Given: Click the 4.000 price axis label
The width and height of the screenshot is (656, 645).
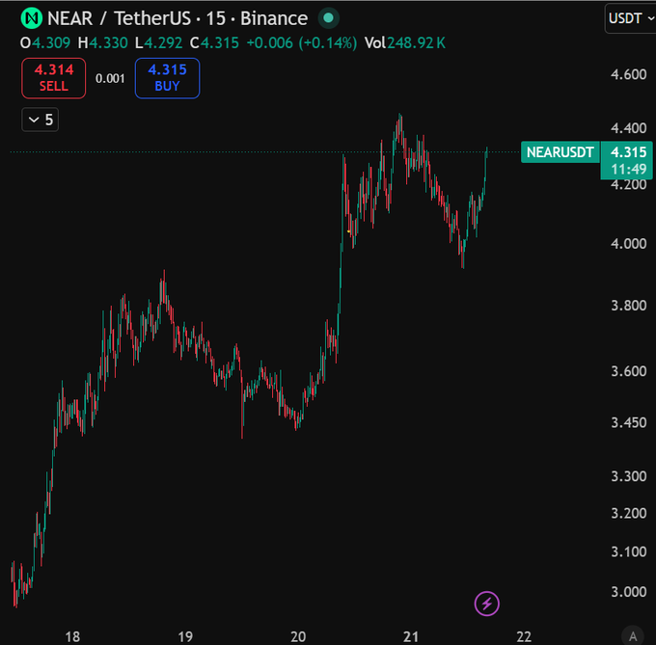Looking at the screenshot, I should (x=628, y=243).
